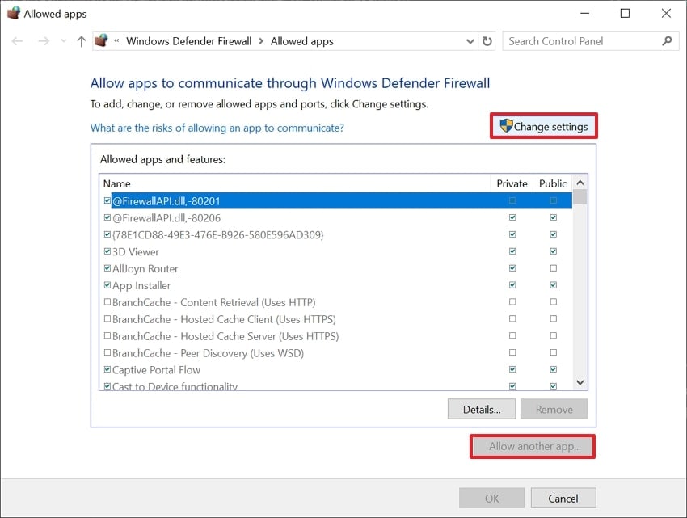Check AllJoyn Router Public checkbox

tap(554, 268)
